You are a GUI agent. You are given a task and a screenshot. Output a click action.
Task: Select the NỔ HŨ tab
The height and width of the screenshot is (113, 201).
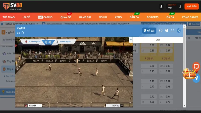point(103,17)
